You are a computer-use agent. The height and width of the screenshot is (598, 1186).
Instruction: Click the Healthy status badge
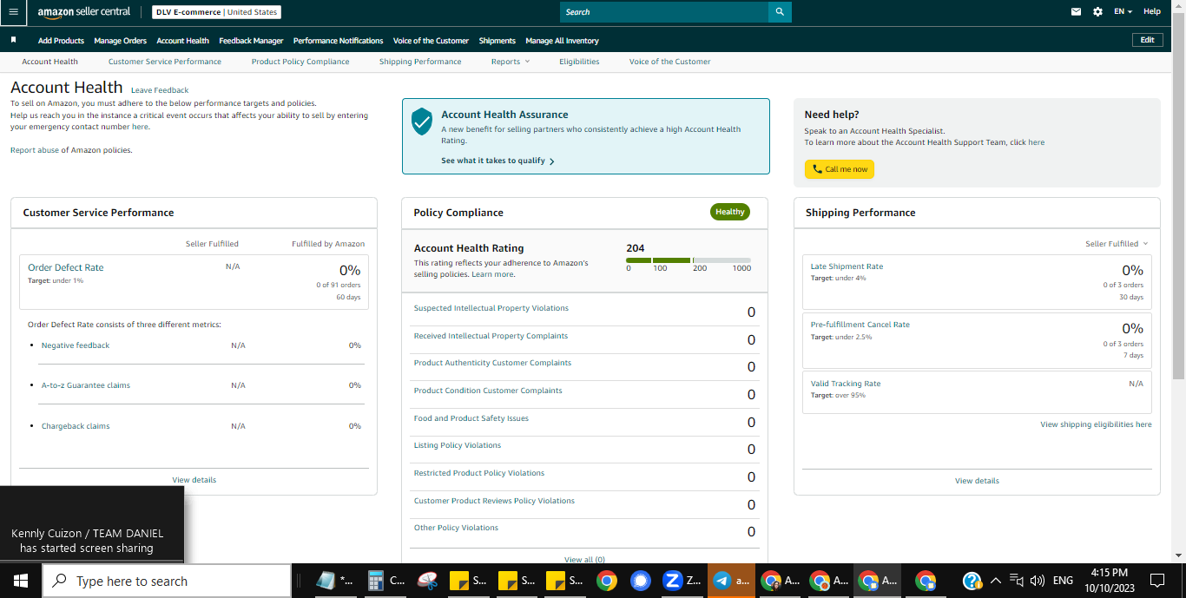[730, 212]
